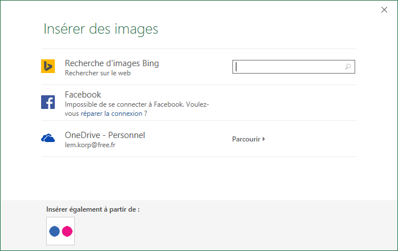Close the Insérer des images dialog
398x251 pixels.
(x=383, y=9)
